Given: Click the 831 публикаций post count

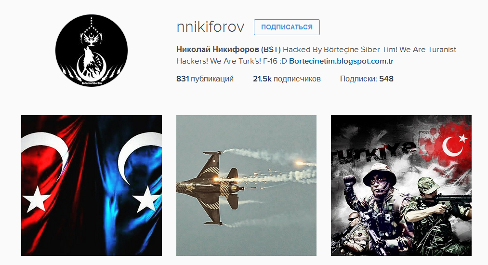Looking at the screenshot, I should (x=205, y=79).
